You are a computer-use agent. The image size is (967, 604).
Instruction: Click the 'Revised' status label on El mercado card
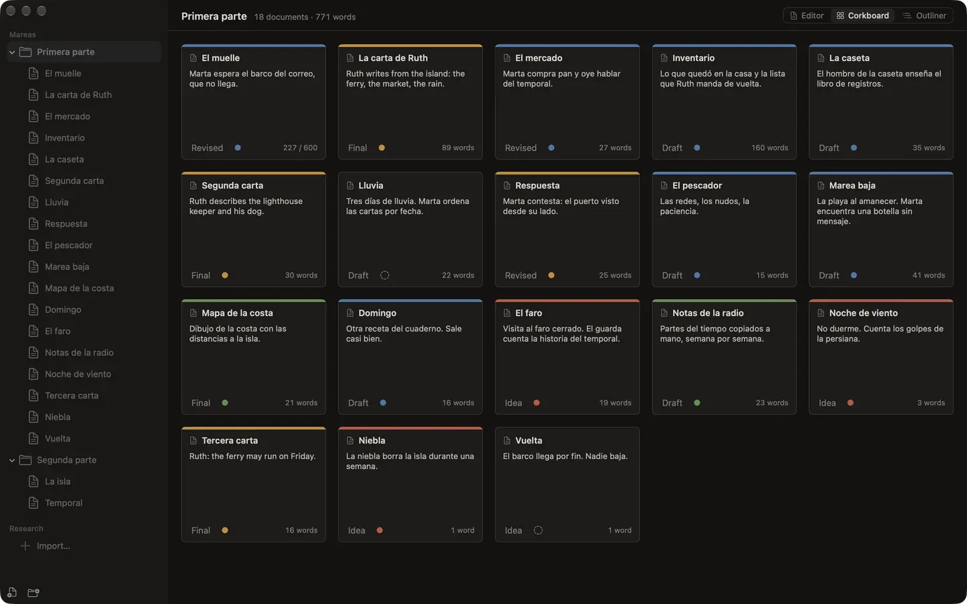[520, 148]
